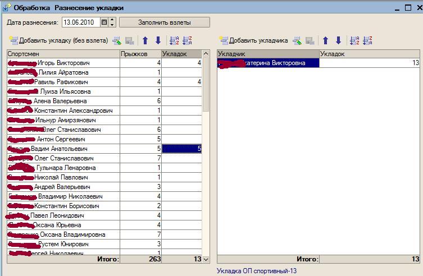Move sportsman row up with blue arrow
The width and height of the screenshot is (423, 276).
pos(145,40)
